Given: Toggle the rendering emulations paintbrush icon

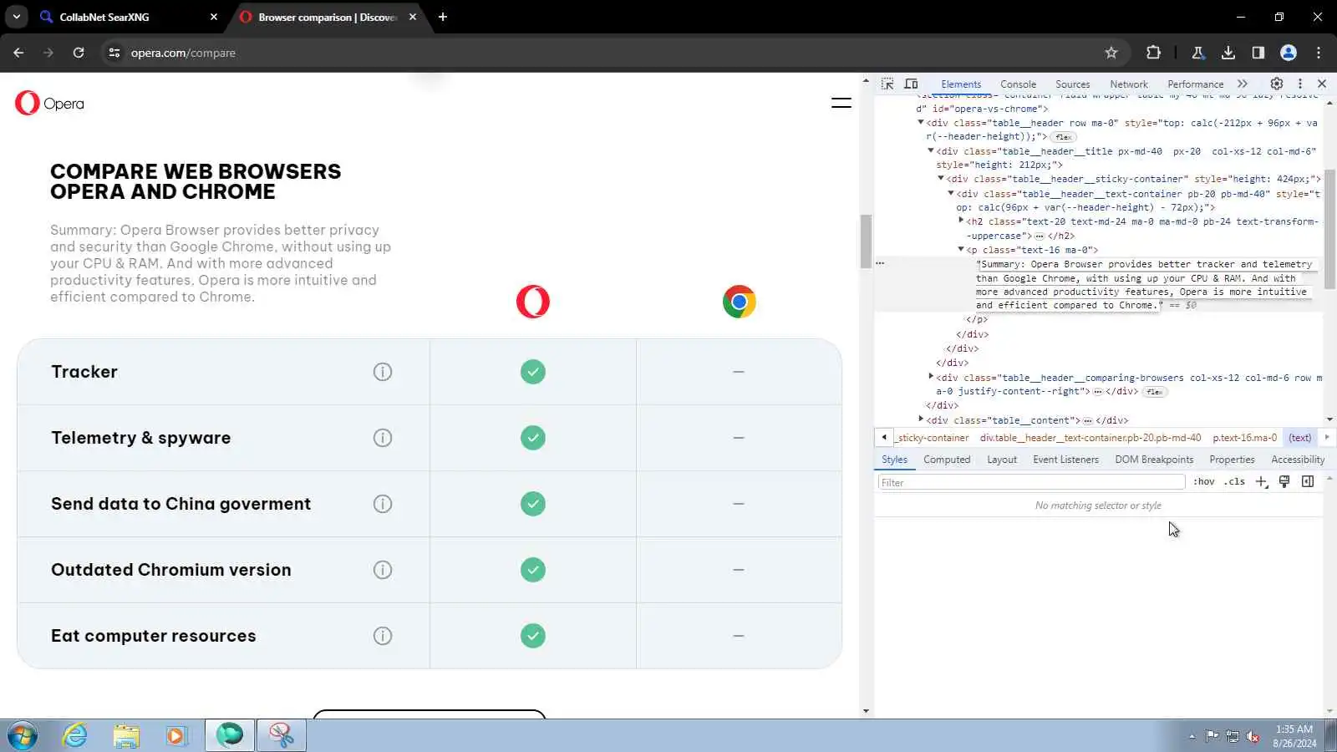Looking at the screenshot, I should pos(1284,482).
